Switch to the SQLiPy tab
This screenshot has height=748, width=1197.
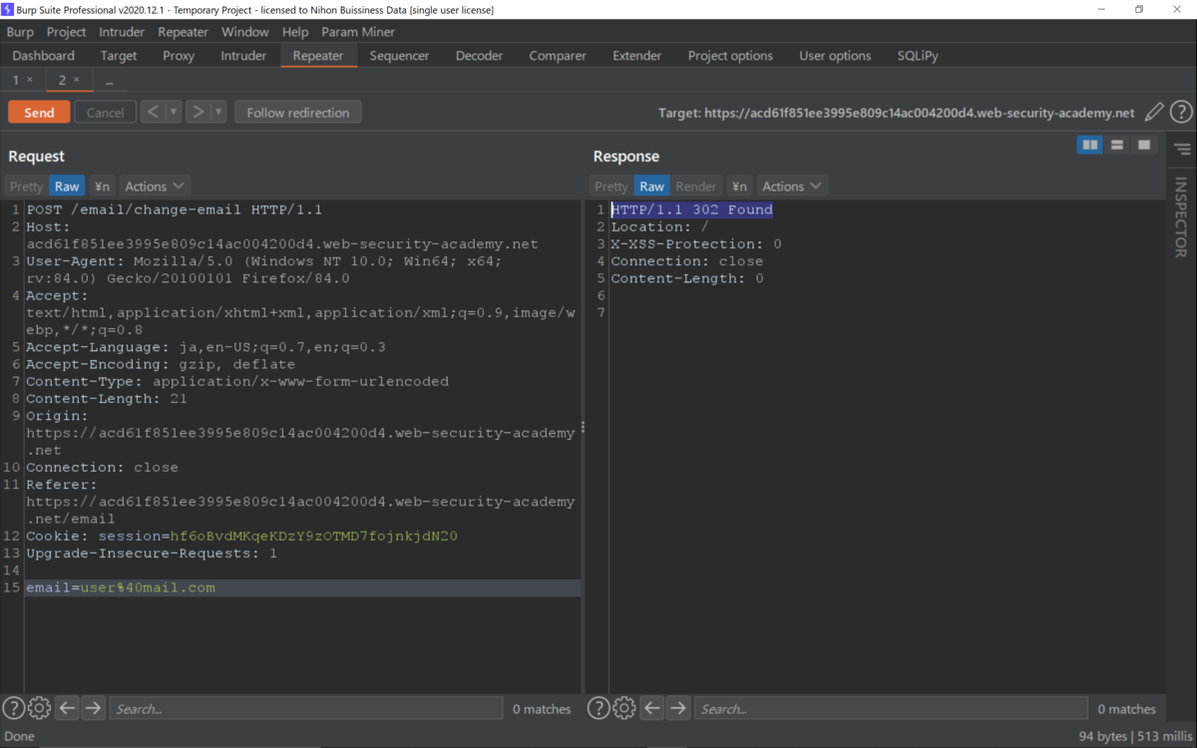[x=918, y=56]
